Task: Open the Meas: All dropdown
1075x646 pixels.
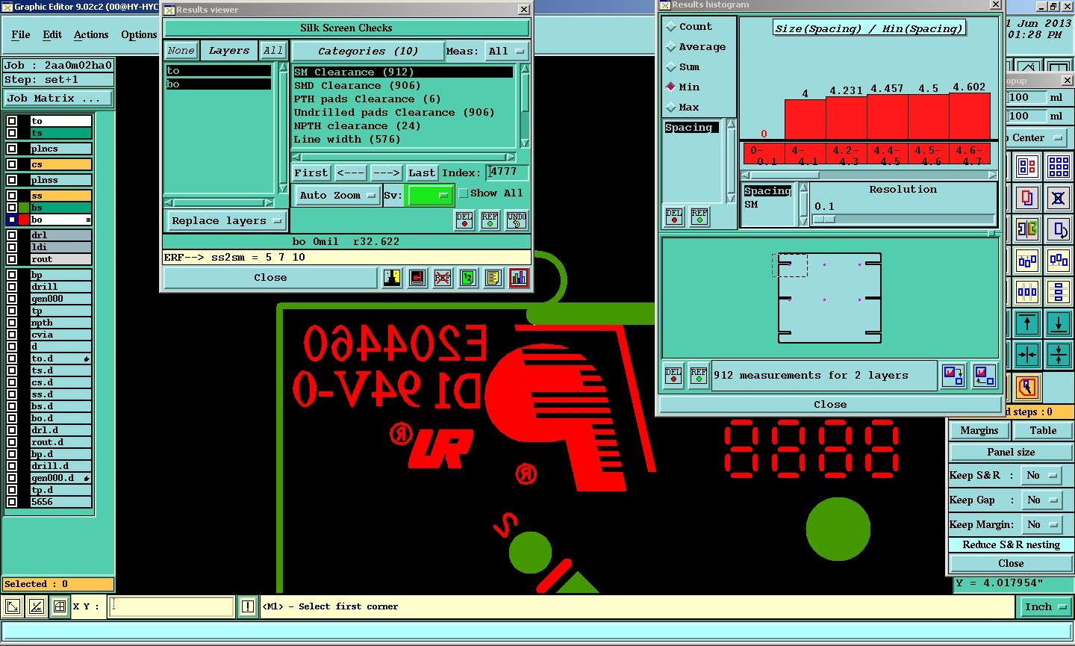Action: 507,52
